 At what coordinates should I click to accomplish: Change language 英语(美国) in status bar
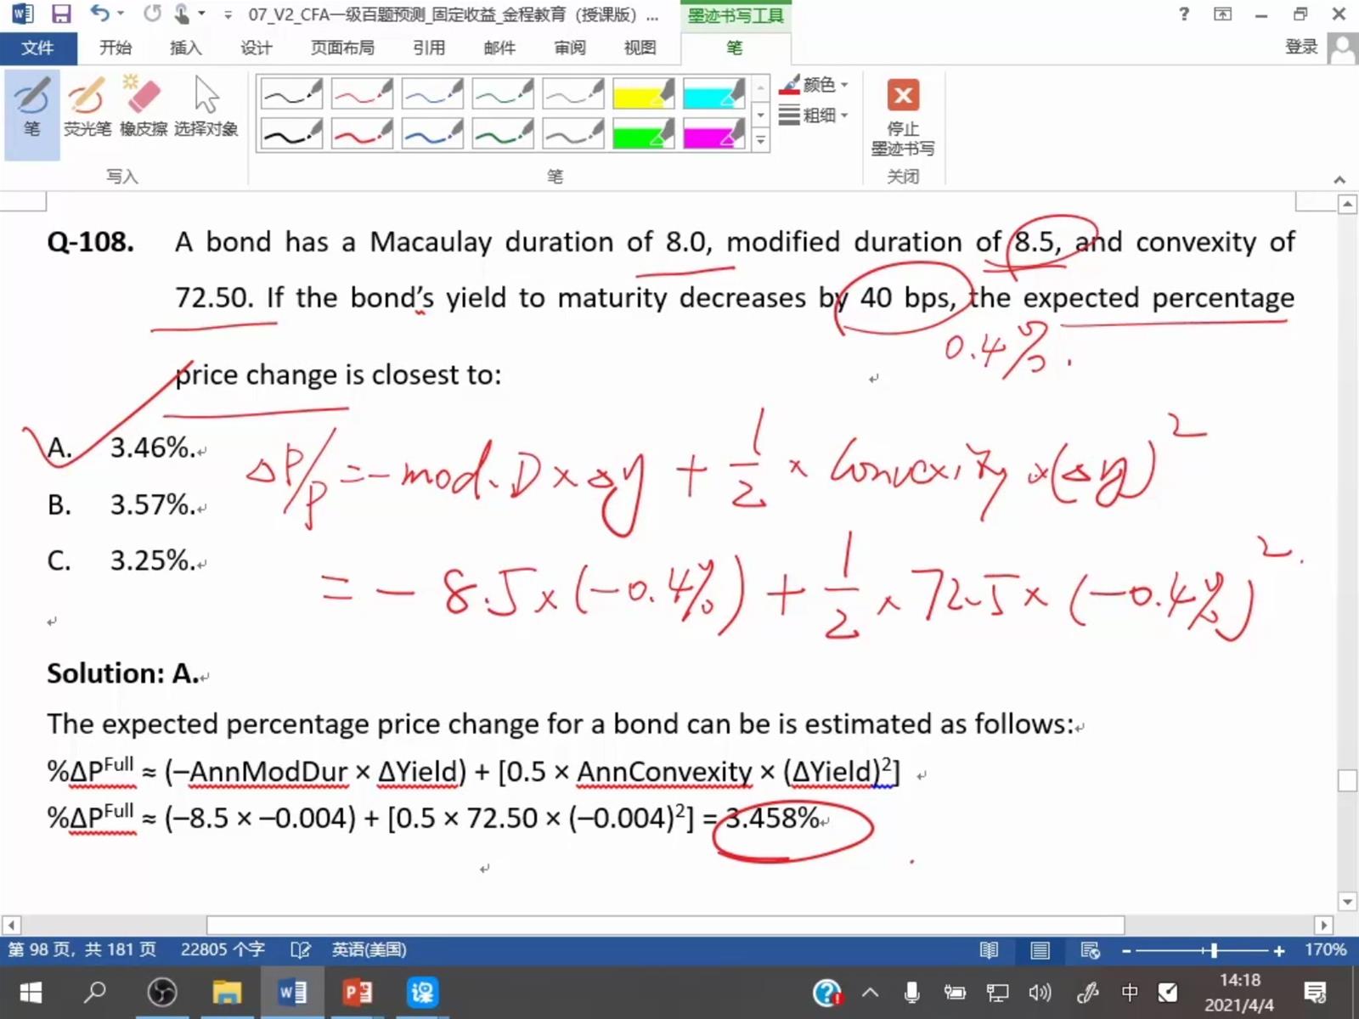tap(369, 949)
